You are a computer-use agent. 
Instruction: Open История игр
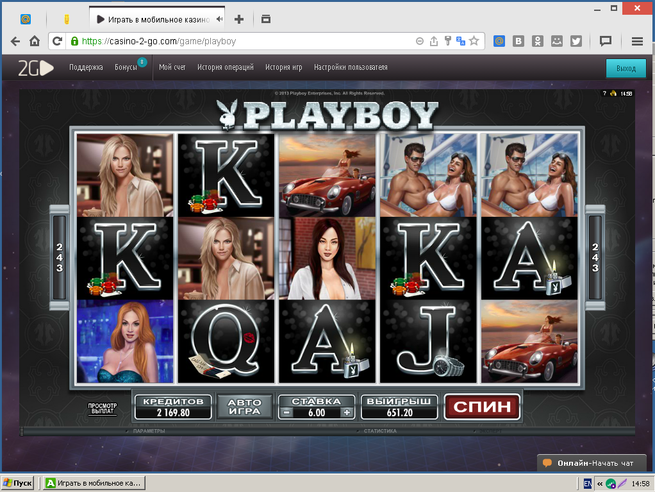pyautogui.click(x=284, y=67)
